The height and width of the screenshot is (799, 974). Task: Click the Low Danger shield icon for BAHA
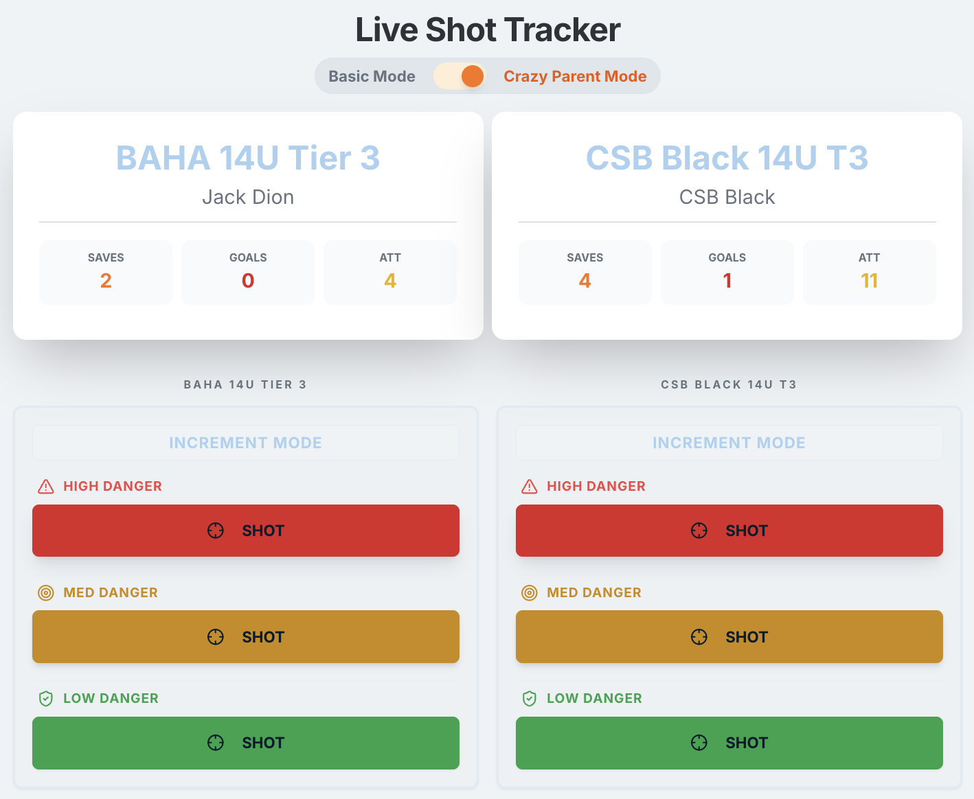pos(45,698)
